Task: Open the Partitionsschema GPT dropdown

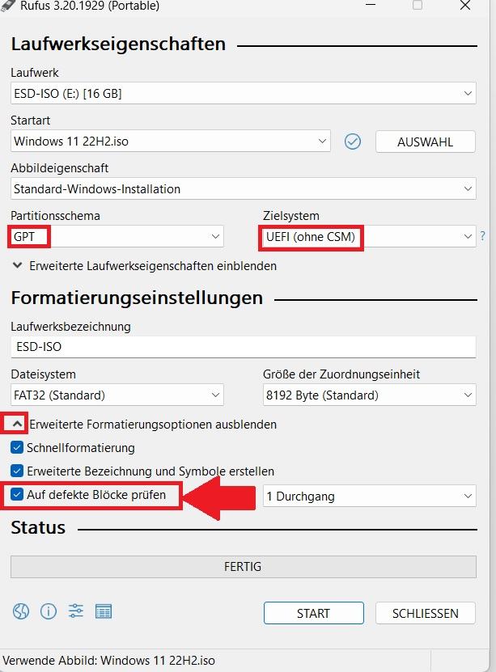Action: (x=117, y=236)
